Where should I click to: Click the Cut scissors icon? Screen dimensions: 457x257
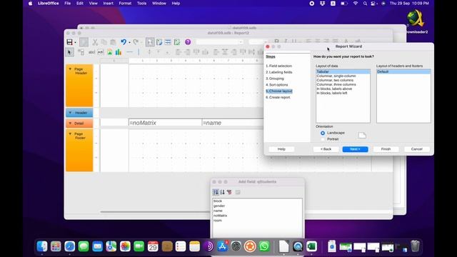point(95,42)
